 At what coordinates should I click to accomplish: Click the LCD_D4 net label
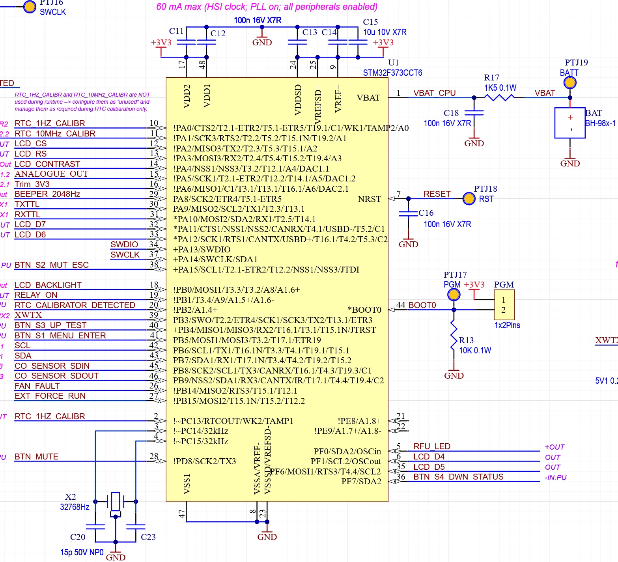pyautogui.click(x=429, y=456)
